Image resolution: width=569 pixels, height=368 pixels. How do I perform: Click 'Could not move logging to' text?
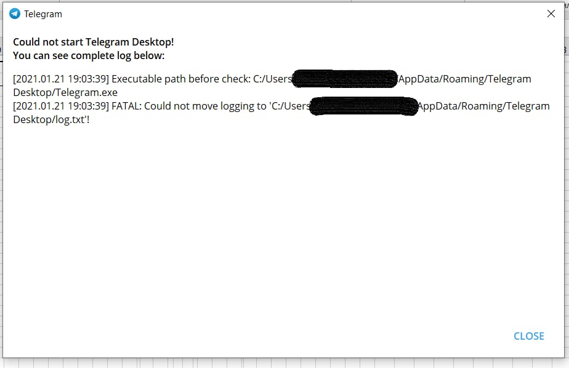point(206,106)
